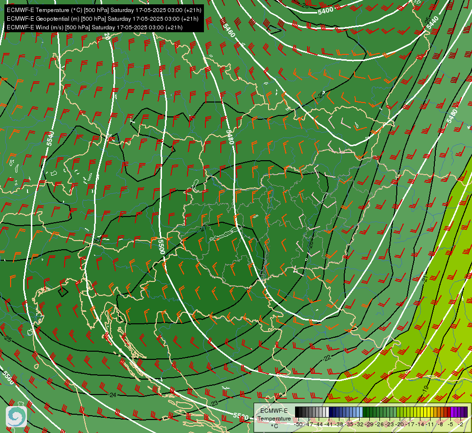Click the -22 isotherm label on the map
472x433 pixels.
(326, 358)
